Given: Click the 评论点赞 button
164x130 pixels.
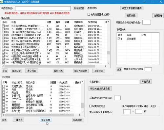Looking at the screenshot, I should 46,120.
